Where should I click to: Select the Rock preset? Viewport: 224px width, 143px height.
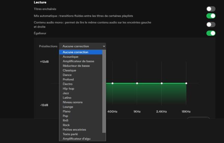81,125
